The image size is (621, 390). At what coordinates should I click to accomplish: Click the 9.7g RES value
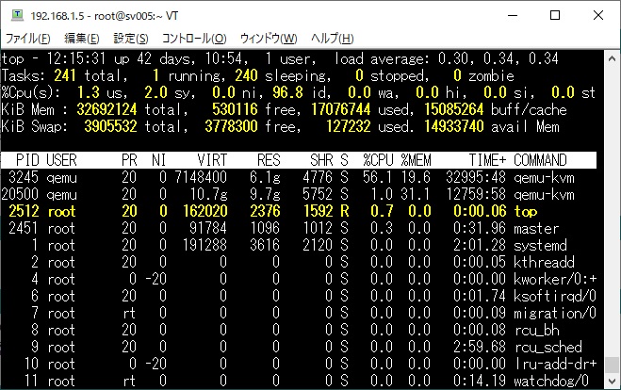point(265,194)
